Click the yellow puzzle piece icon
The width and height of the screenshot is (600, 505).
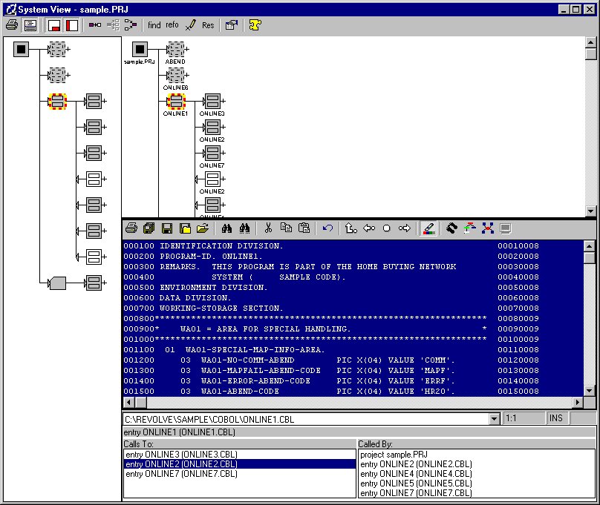tap(255, 25)
